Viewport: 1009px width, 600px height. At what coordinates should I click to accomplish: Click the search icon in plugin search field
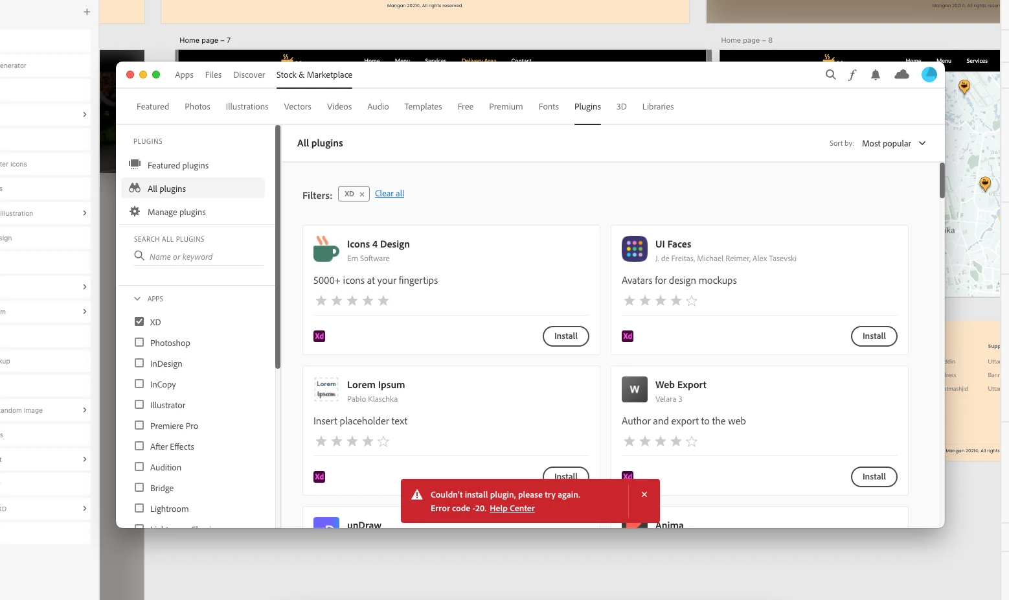coord(139,256)
